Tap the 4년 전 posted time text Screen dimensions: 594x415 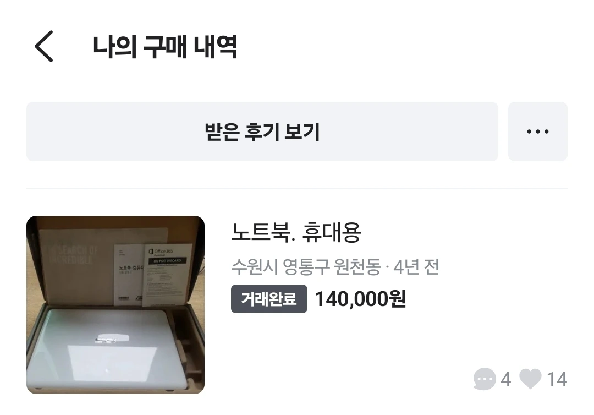[416, 267]
